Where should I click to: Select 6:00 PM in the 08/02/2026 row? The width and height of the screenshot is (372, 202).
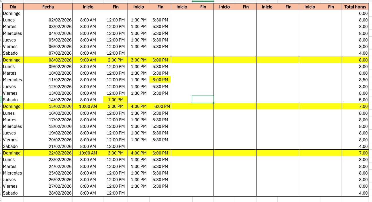point(160,60)
